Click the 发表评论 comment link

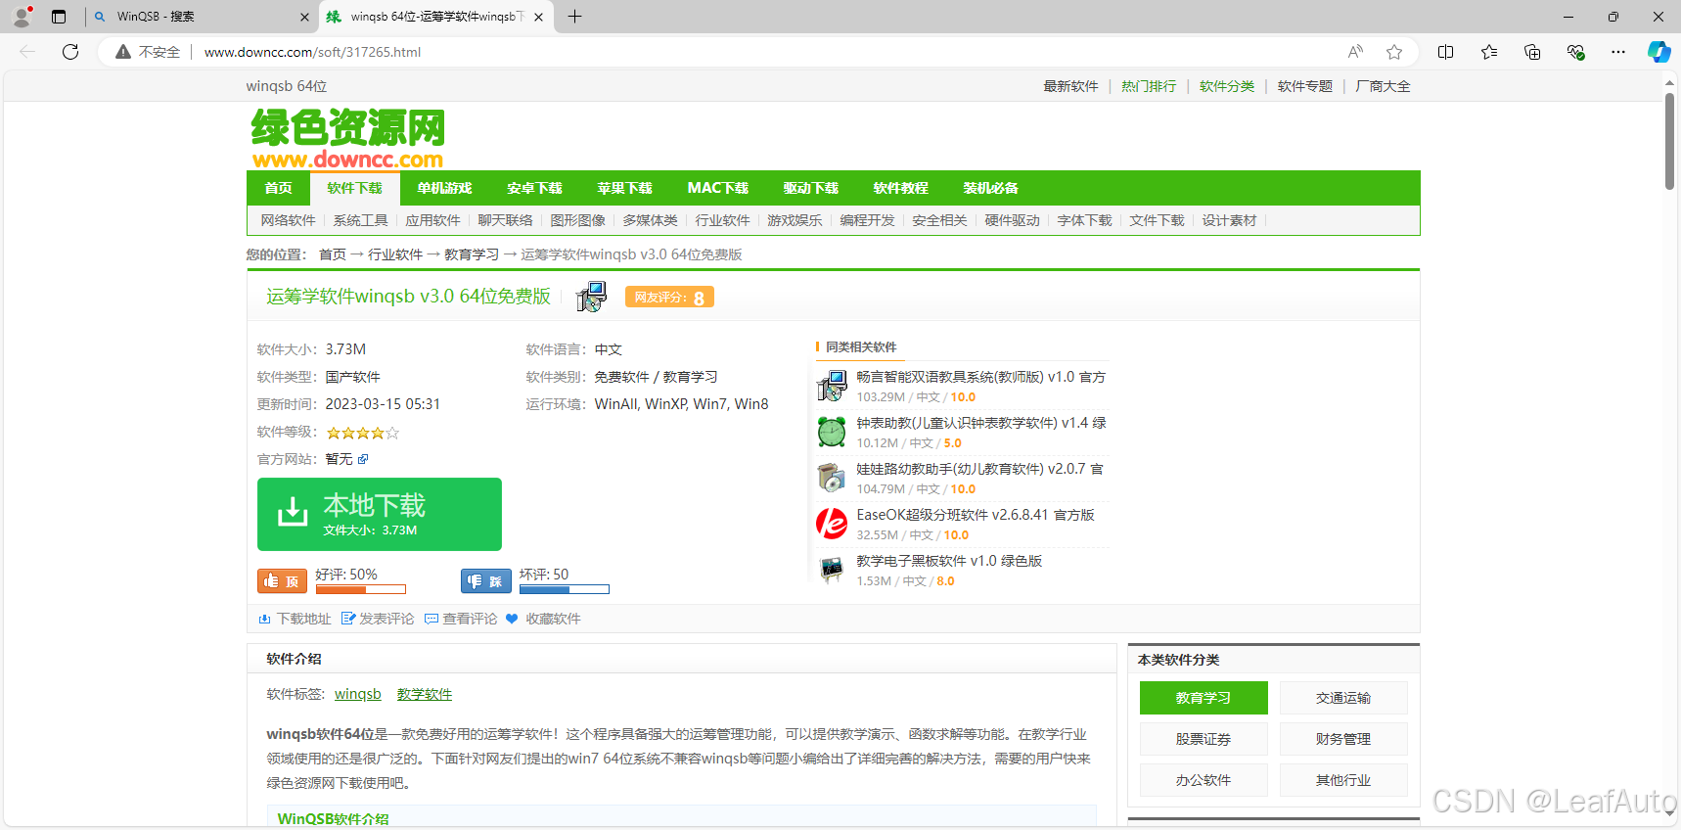(x=378, y=619)
